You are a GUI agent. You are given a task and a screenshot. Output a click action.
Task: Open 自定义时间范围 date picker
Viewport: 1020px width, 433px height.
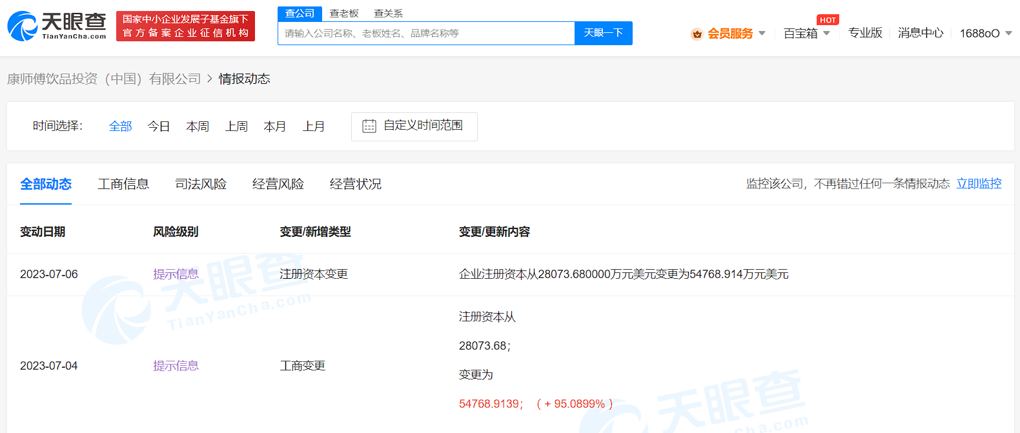414,126
